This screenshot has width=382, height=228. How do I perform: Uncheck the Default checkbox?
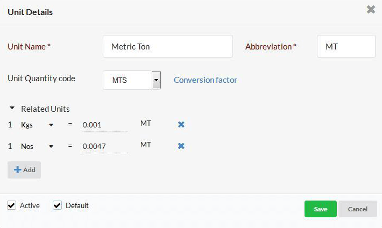pyautogui.click(x=57, y=205)
